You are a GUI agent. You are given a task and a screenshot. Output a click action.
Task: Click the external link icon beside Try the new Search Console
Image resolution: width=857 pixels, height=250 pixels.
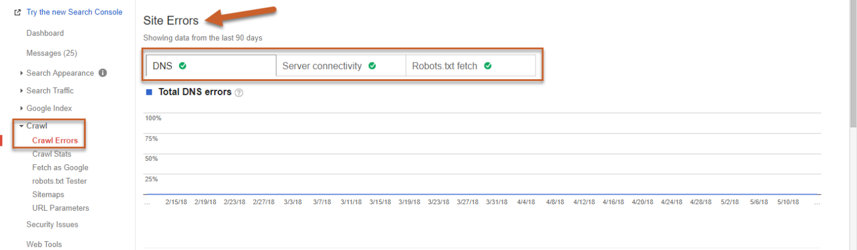tap(17, 12)
